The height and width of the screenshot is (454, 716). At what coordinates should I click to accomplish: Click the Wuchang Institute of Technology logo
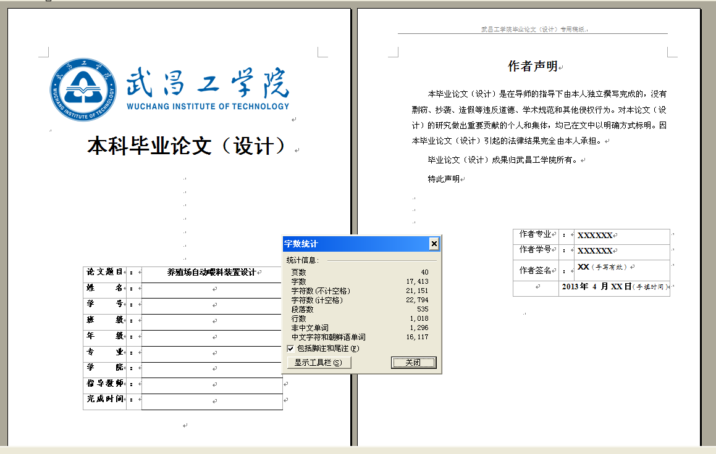tap(83, 90)
